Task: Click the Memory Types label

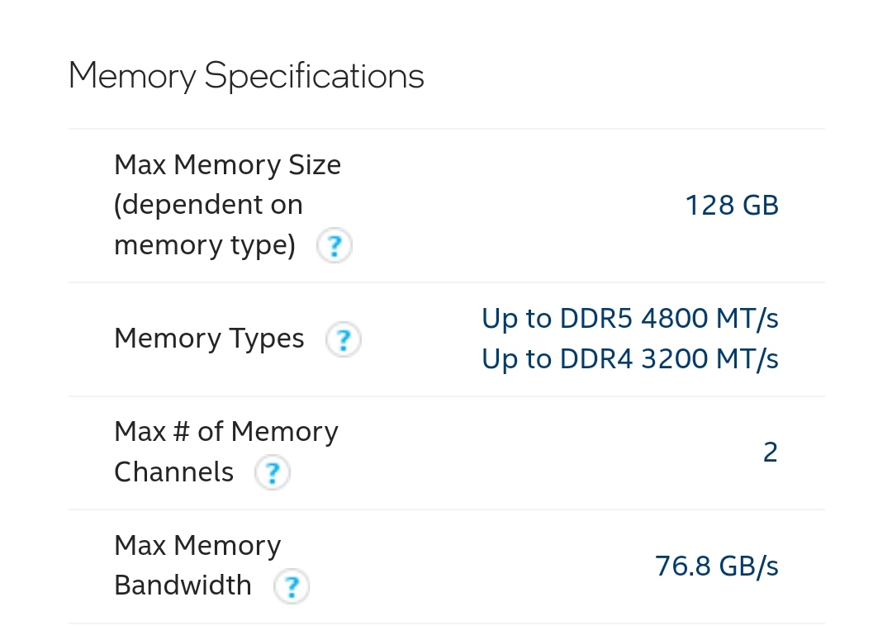Action: point(209,339)
